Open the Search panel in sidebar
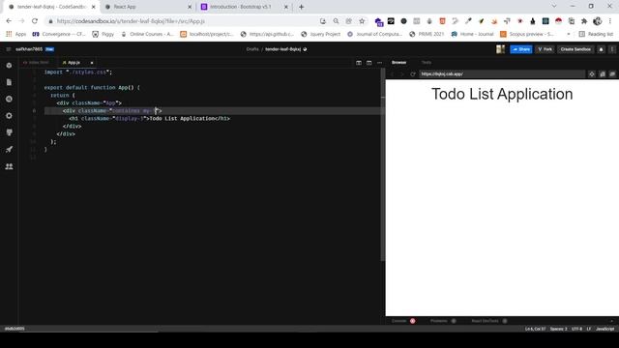619x348 pixels. click(x=9, y=99)
